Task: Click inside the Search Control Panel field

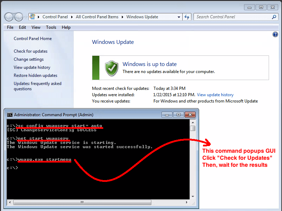Action: coord(228,17)
